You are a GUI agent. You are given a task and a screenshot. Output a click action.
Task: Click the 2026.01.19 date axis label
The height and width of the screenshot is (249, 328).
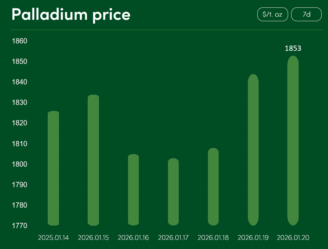253,238
